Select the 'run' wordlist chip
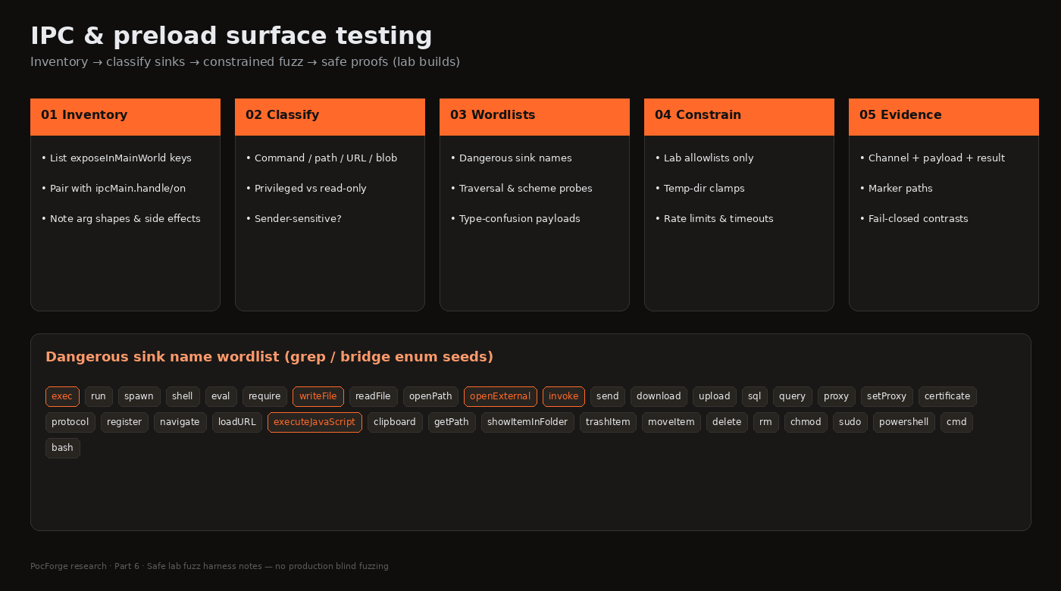The image size is (1061, 591). [x=99, y=396]
